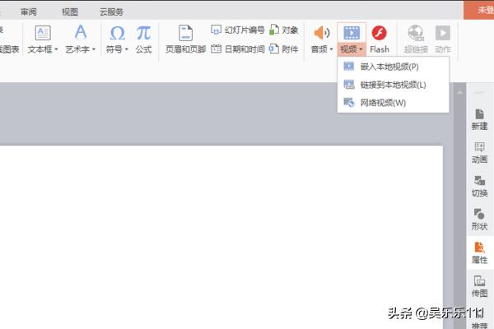Insert a Flash animation
Image resolution: width=494 pixels, height=329 pixels.
380,39
